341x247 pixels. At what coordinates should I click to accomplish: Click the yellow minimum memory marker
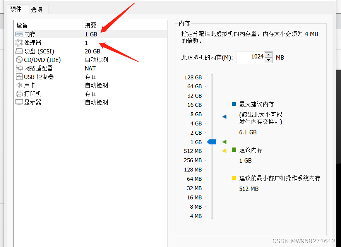(224, 151)
